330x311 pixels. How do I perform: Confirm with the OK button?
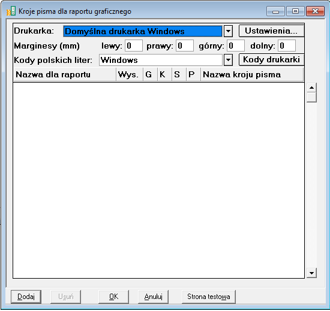point(113,297)
